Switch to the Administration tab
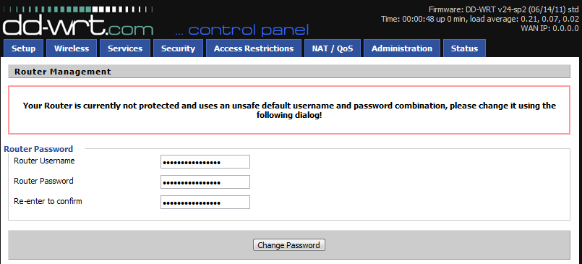 pyautogui.click(x=401, y=48)
